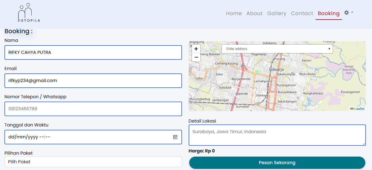The width and height of the screenshot is (372, 170).
Task: Select the Booking nav tab
Action: coord(328,13)
